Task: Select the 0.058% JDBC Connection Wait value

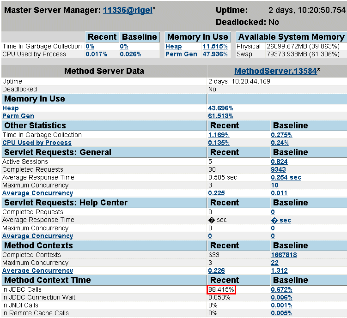Action: [x=219, y=297]
